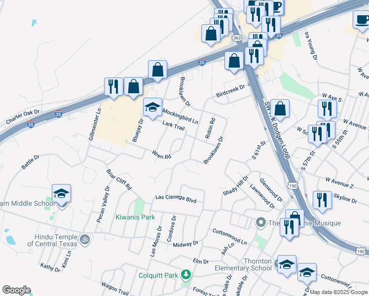This screenshot has height=296, width=369.
Task: Click the shopping bag marker above I-35 midsection
Action: (158, 70)
